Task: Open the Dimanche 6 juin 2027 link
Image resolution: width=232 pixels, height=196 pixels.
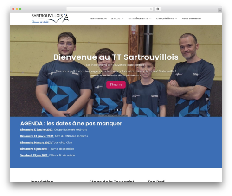Action: pyautogui.click(x=34, y=149)
